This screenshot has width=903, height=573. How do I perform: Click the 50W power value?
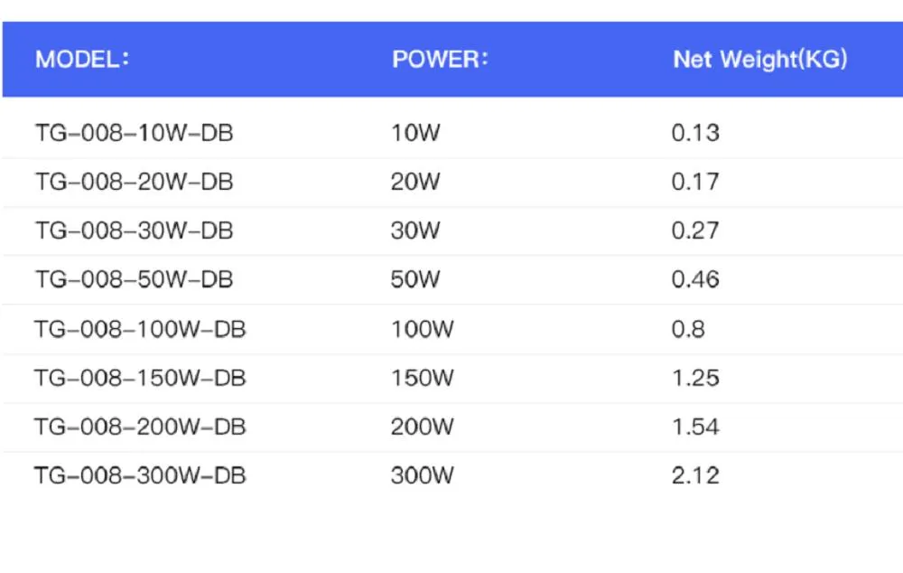click(x=415, y=280)
